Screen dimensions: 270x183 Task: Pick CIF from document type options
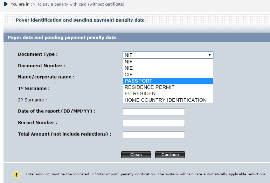(x=168, y=75)
